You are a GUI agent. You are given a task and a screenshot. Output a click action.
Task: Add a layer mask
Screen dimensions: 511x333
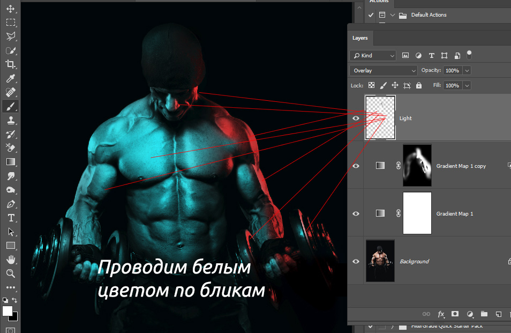pyautogui.click(x=455, y=314)
